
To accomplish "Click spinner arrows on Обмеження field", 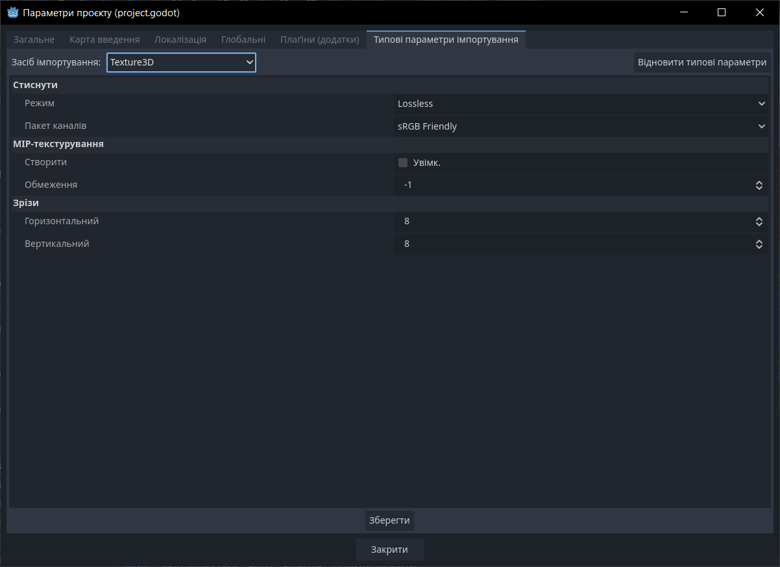I will (x=759, y=185).
